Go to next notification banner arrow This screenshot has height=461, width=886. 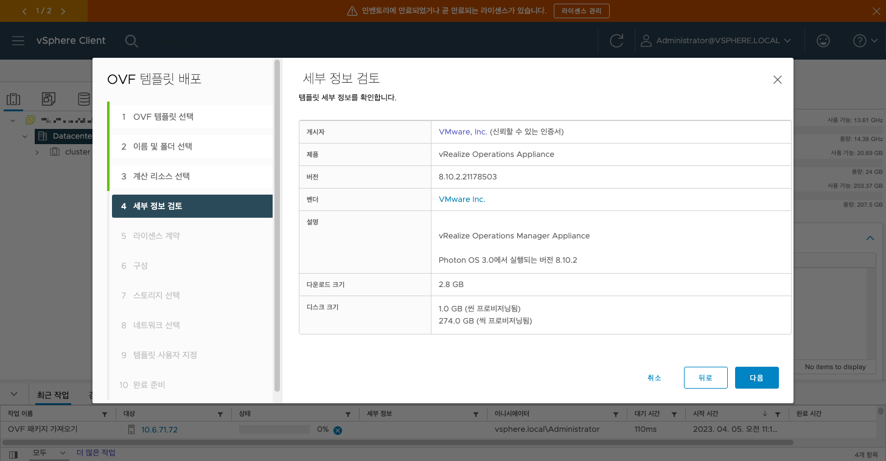(64, 11)
